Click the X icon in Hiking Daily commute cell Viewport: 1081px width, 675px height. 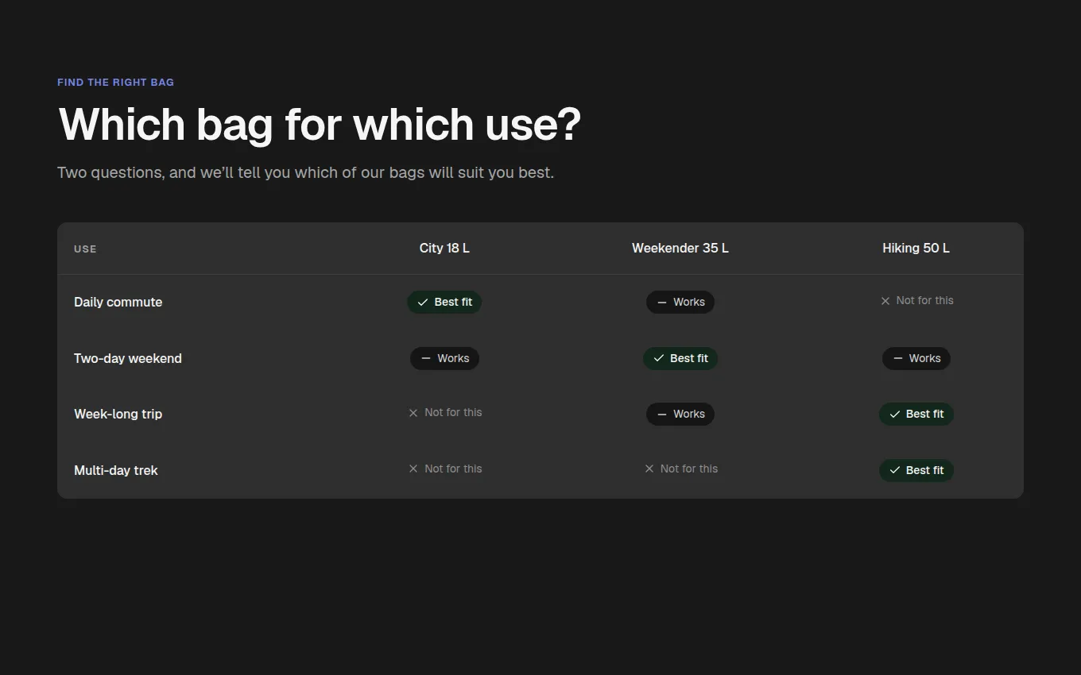point(885,301)
